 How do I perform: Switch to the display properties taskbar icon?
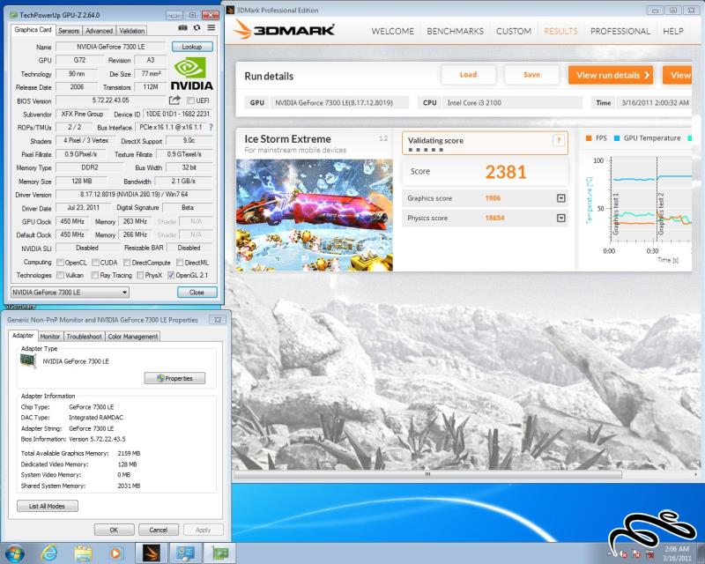(x=185, y=553)
